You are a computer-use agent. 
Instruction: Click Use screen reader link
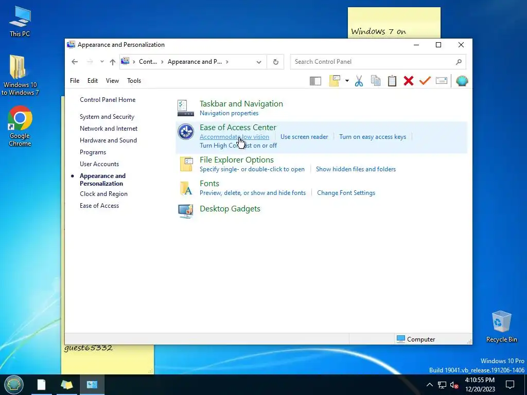click(x=304, y=137)
